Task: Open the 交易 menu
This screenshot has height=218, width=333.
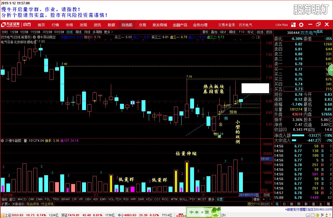Action: [x=142, y=25]
